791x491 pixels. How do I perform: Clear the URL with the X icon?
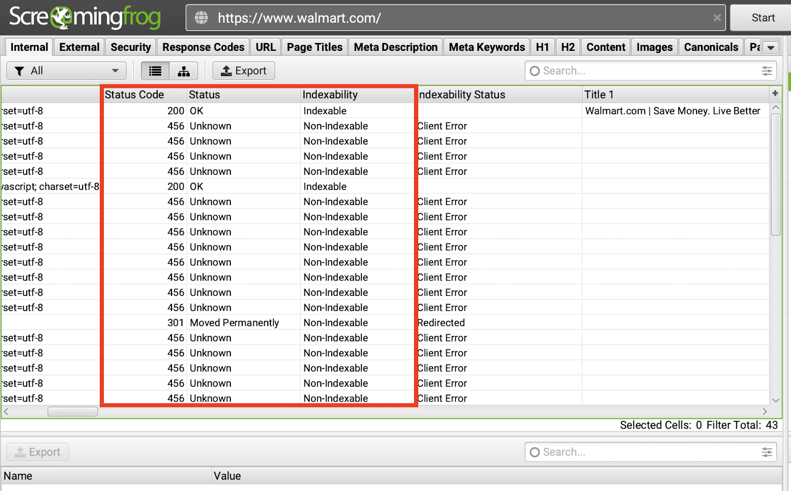pos(717,18)
